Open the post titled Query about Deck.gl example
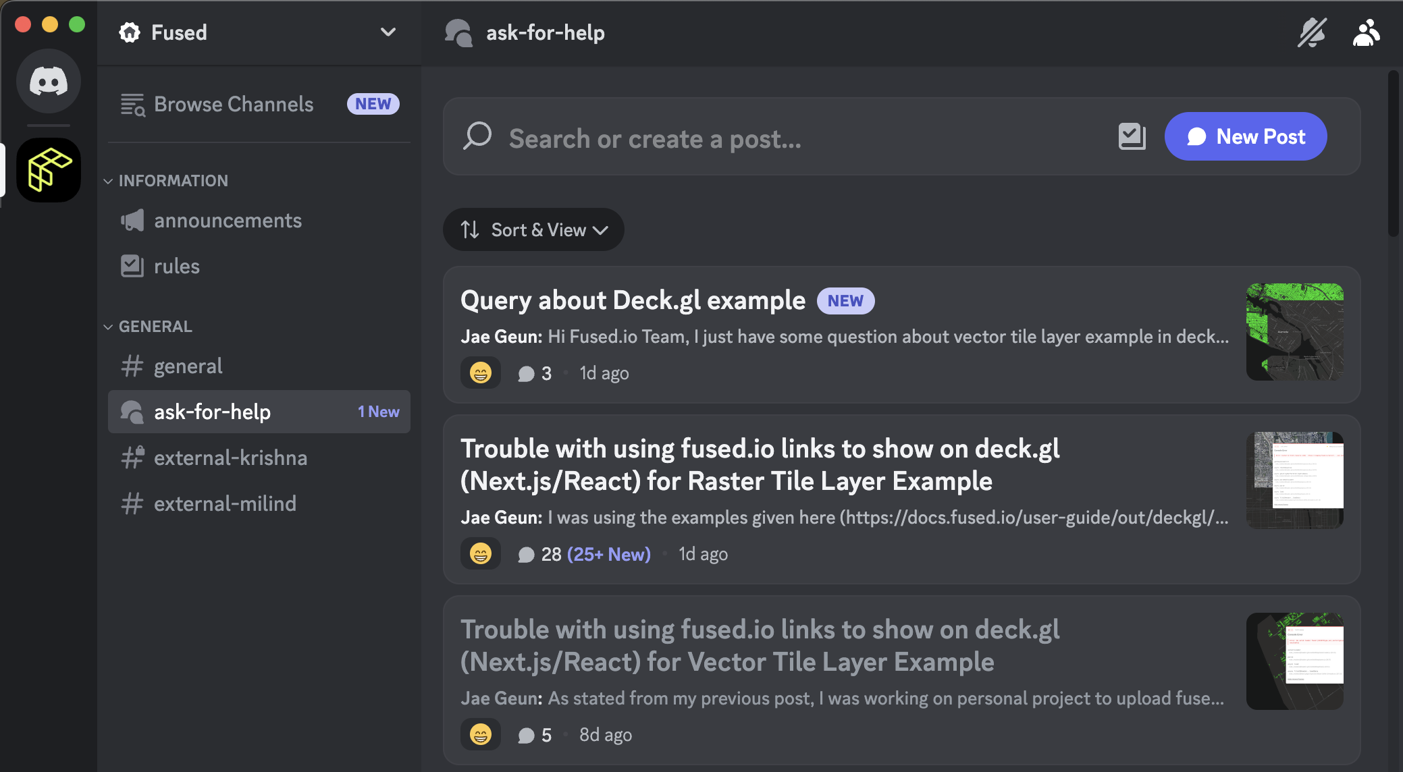1403x772 pixels. (633, 300)
